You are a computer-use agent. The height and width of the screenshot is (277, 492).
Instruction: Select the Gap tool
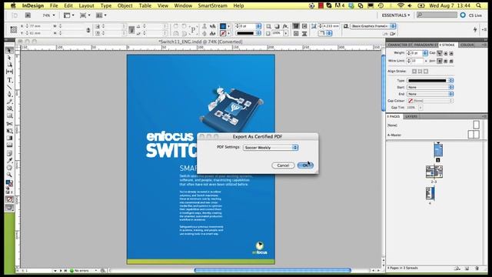[x=9, y=72]
